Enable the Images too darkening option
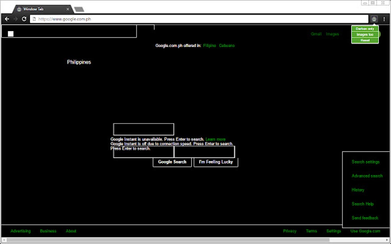This screenshot has height=244, width=391. point(365,34)
